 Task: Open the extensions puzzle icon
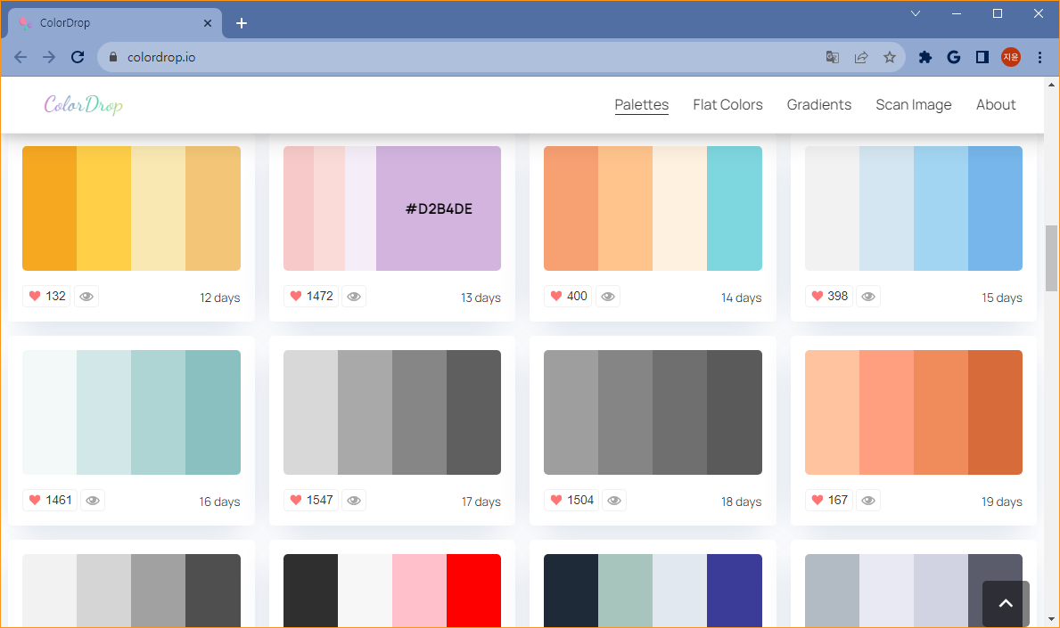[x=924, y=57]
